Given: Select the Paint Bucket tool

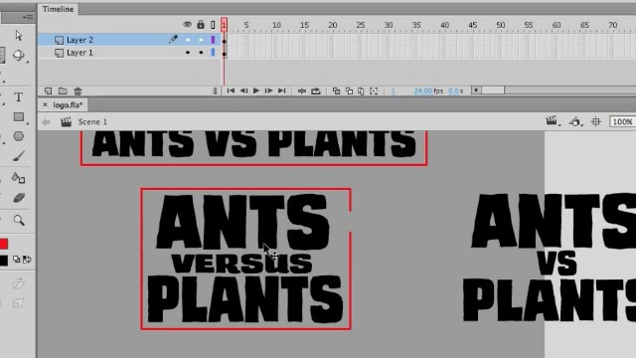Looking at the screenshot, I should 18,178.
